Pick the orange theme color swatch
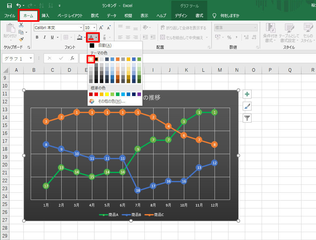The image size is (316, 240). 118,59
